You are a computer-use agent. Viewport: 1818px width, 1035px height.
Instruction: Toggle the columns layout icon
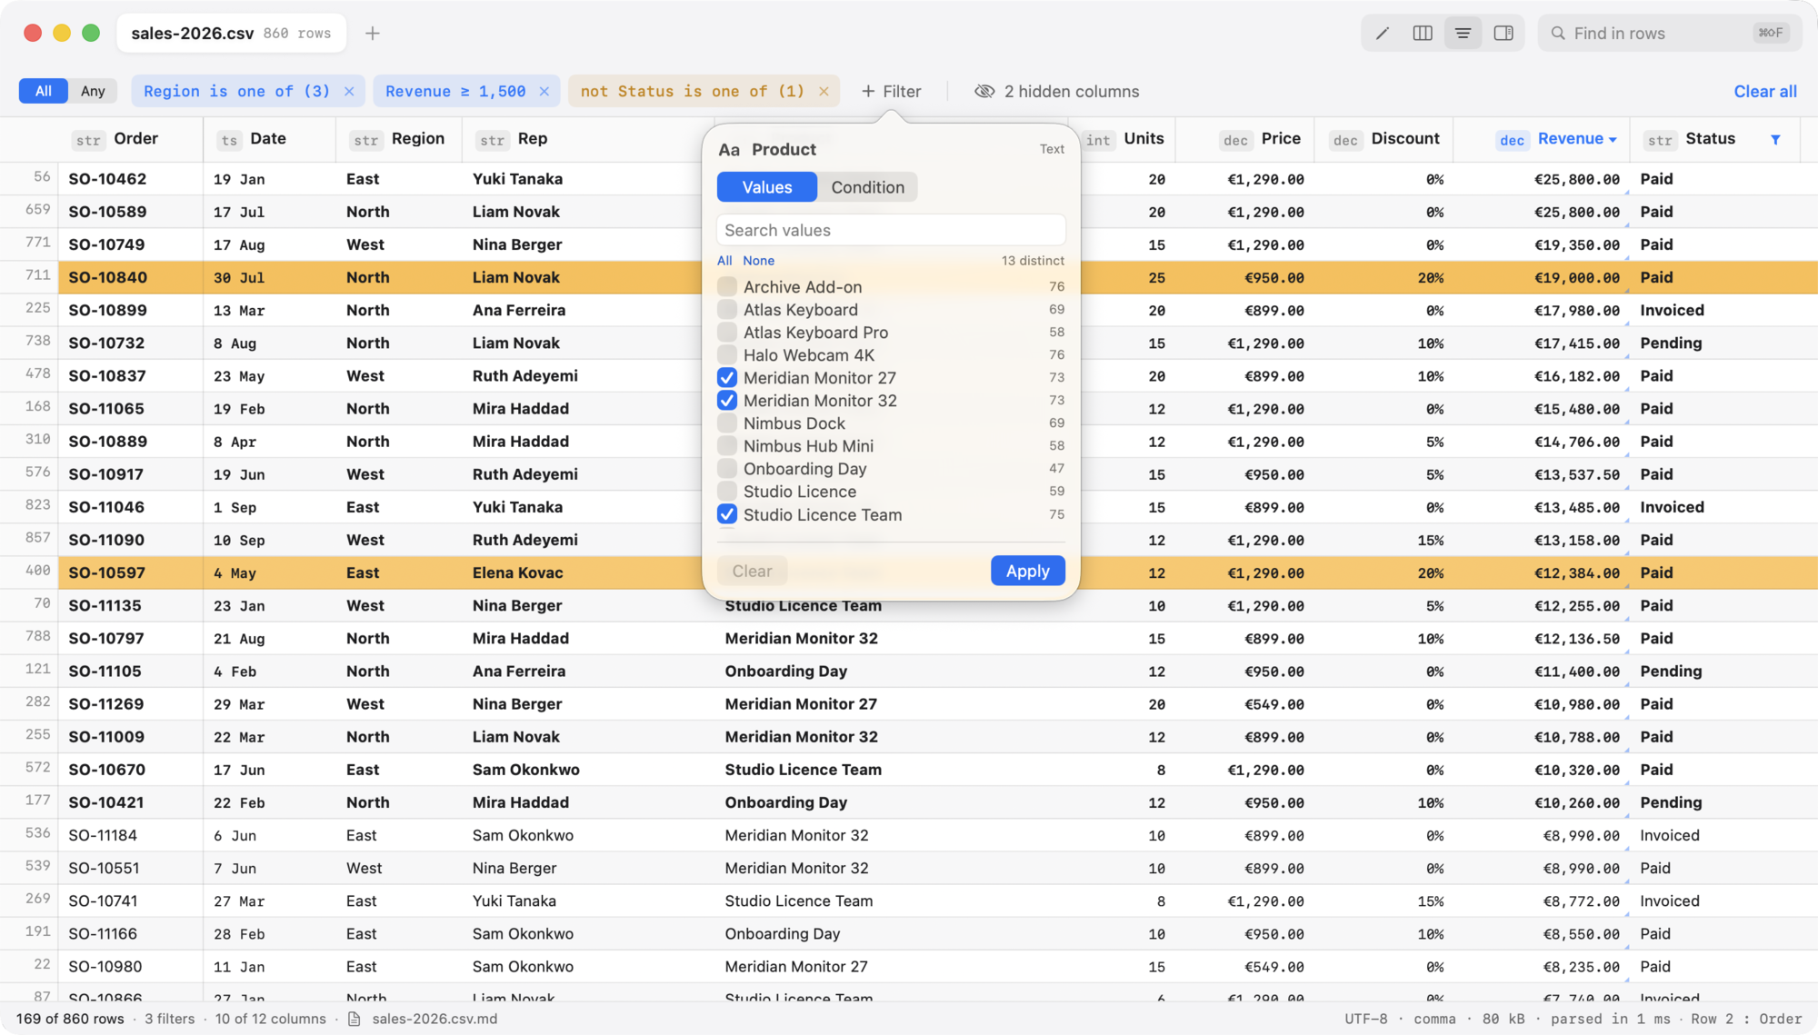click(1423, 34)
